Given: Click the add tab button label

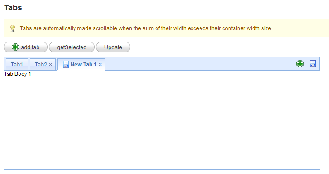Looking at the screenshot, I should pyautogui.click(x=30, y=47).
